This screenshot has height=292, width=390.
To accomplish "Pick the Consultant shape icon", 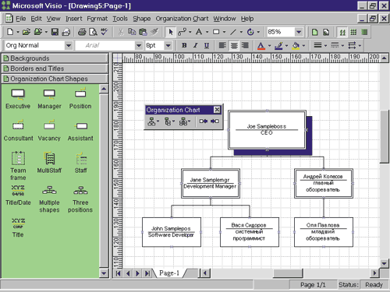I will point(18,125).
